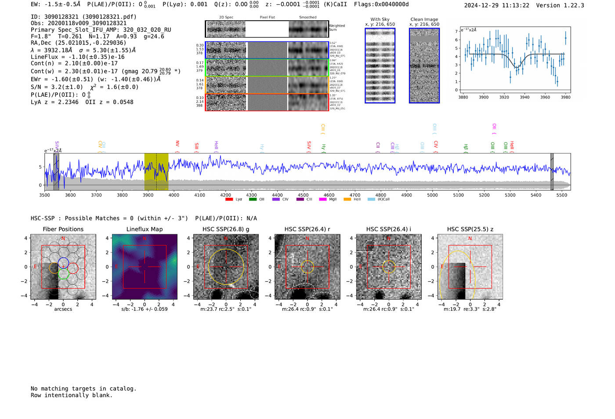Viewport: 615px width, 419px height.
Task: Click the blue fiber circle in Fiber Positions
Action: tap(63, 262)
